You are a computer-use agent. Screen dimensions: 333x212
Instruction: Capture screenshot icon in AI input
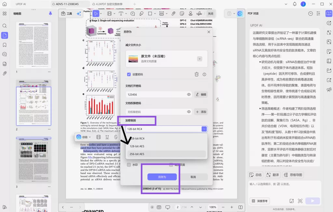[x=300, y=201]
